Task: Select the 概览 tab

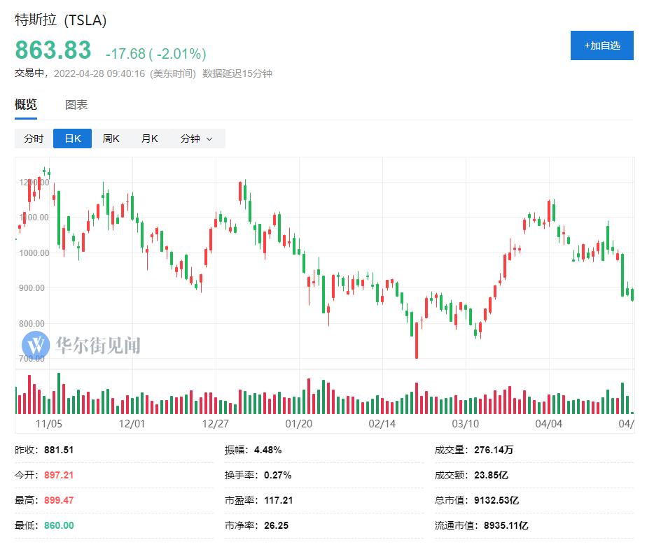Action: pos(25,105)
